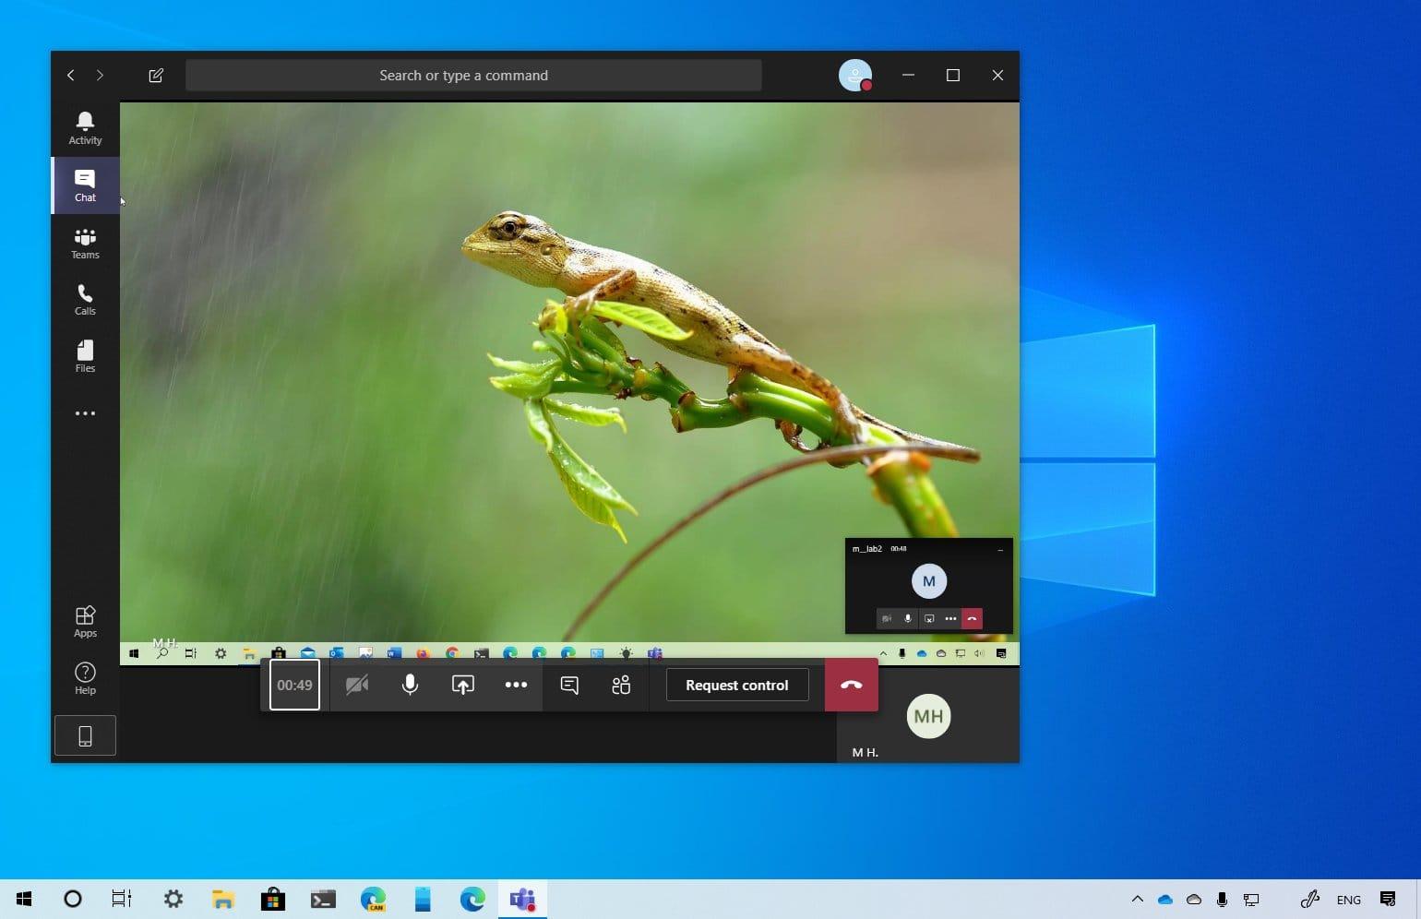The image size is (1421, 919).
Task: Open Files from the sidebar
Action: (x=85, y=356)
